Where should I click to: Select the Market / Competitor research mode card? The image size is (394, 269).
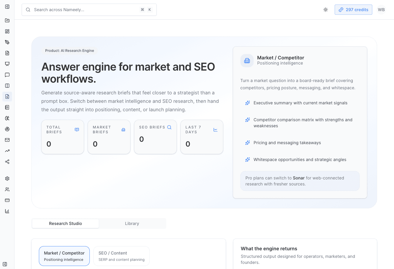pos(64,256)
